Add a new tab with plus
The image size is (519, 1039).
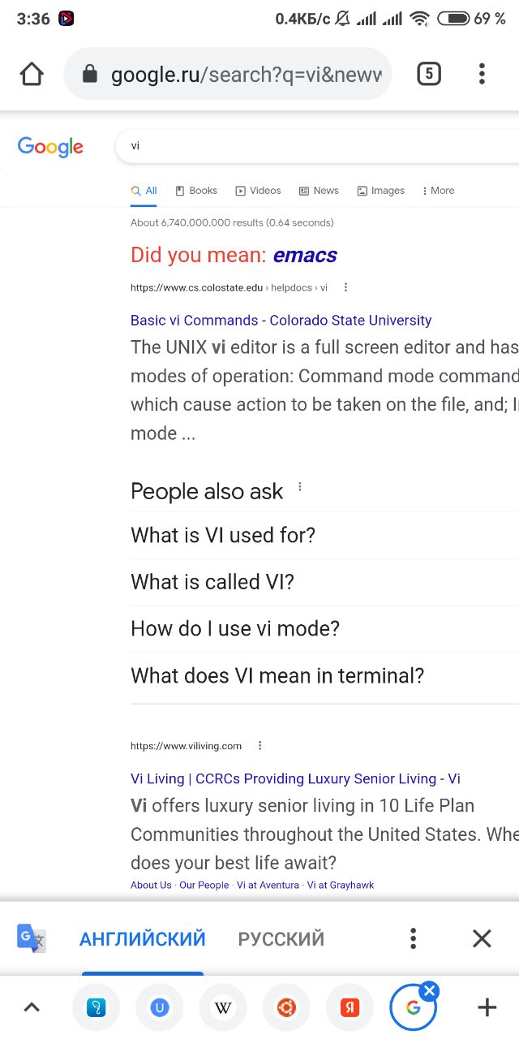pyautogui.click(x=487, y=1007)
